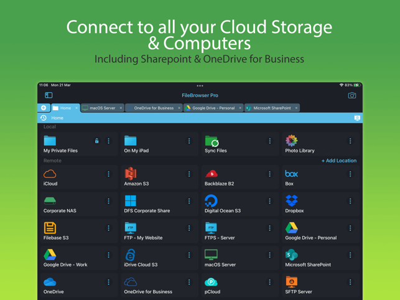
Task: Open options menu for DFS Corporate Share
Action: (x=189, y=201)
